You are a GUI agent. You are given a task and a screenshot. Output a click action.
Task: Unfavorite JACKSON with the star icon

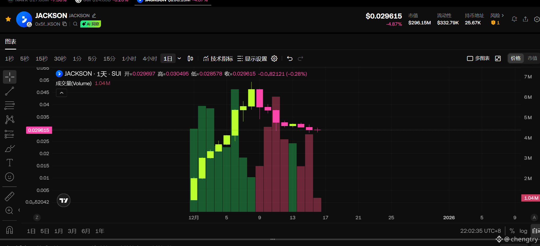pos(8,19)
